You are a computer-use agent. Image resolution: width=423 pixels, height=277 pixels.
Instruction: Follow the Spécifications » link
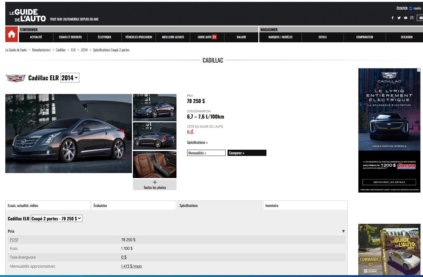click(x=197, y=142)
